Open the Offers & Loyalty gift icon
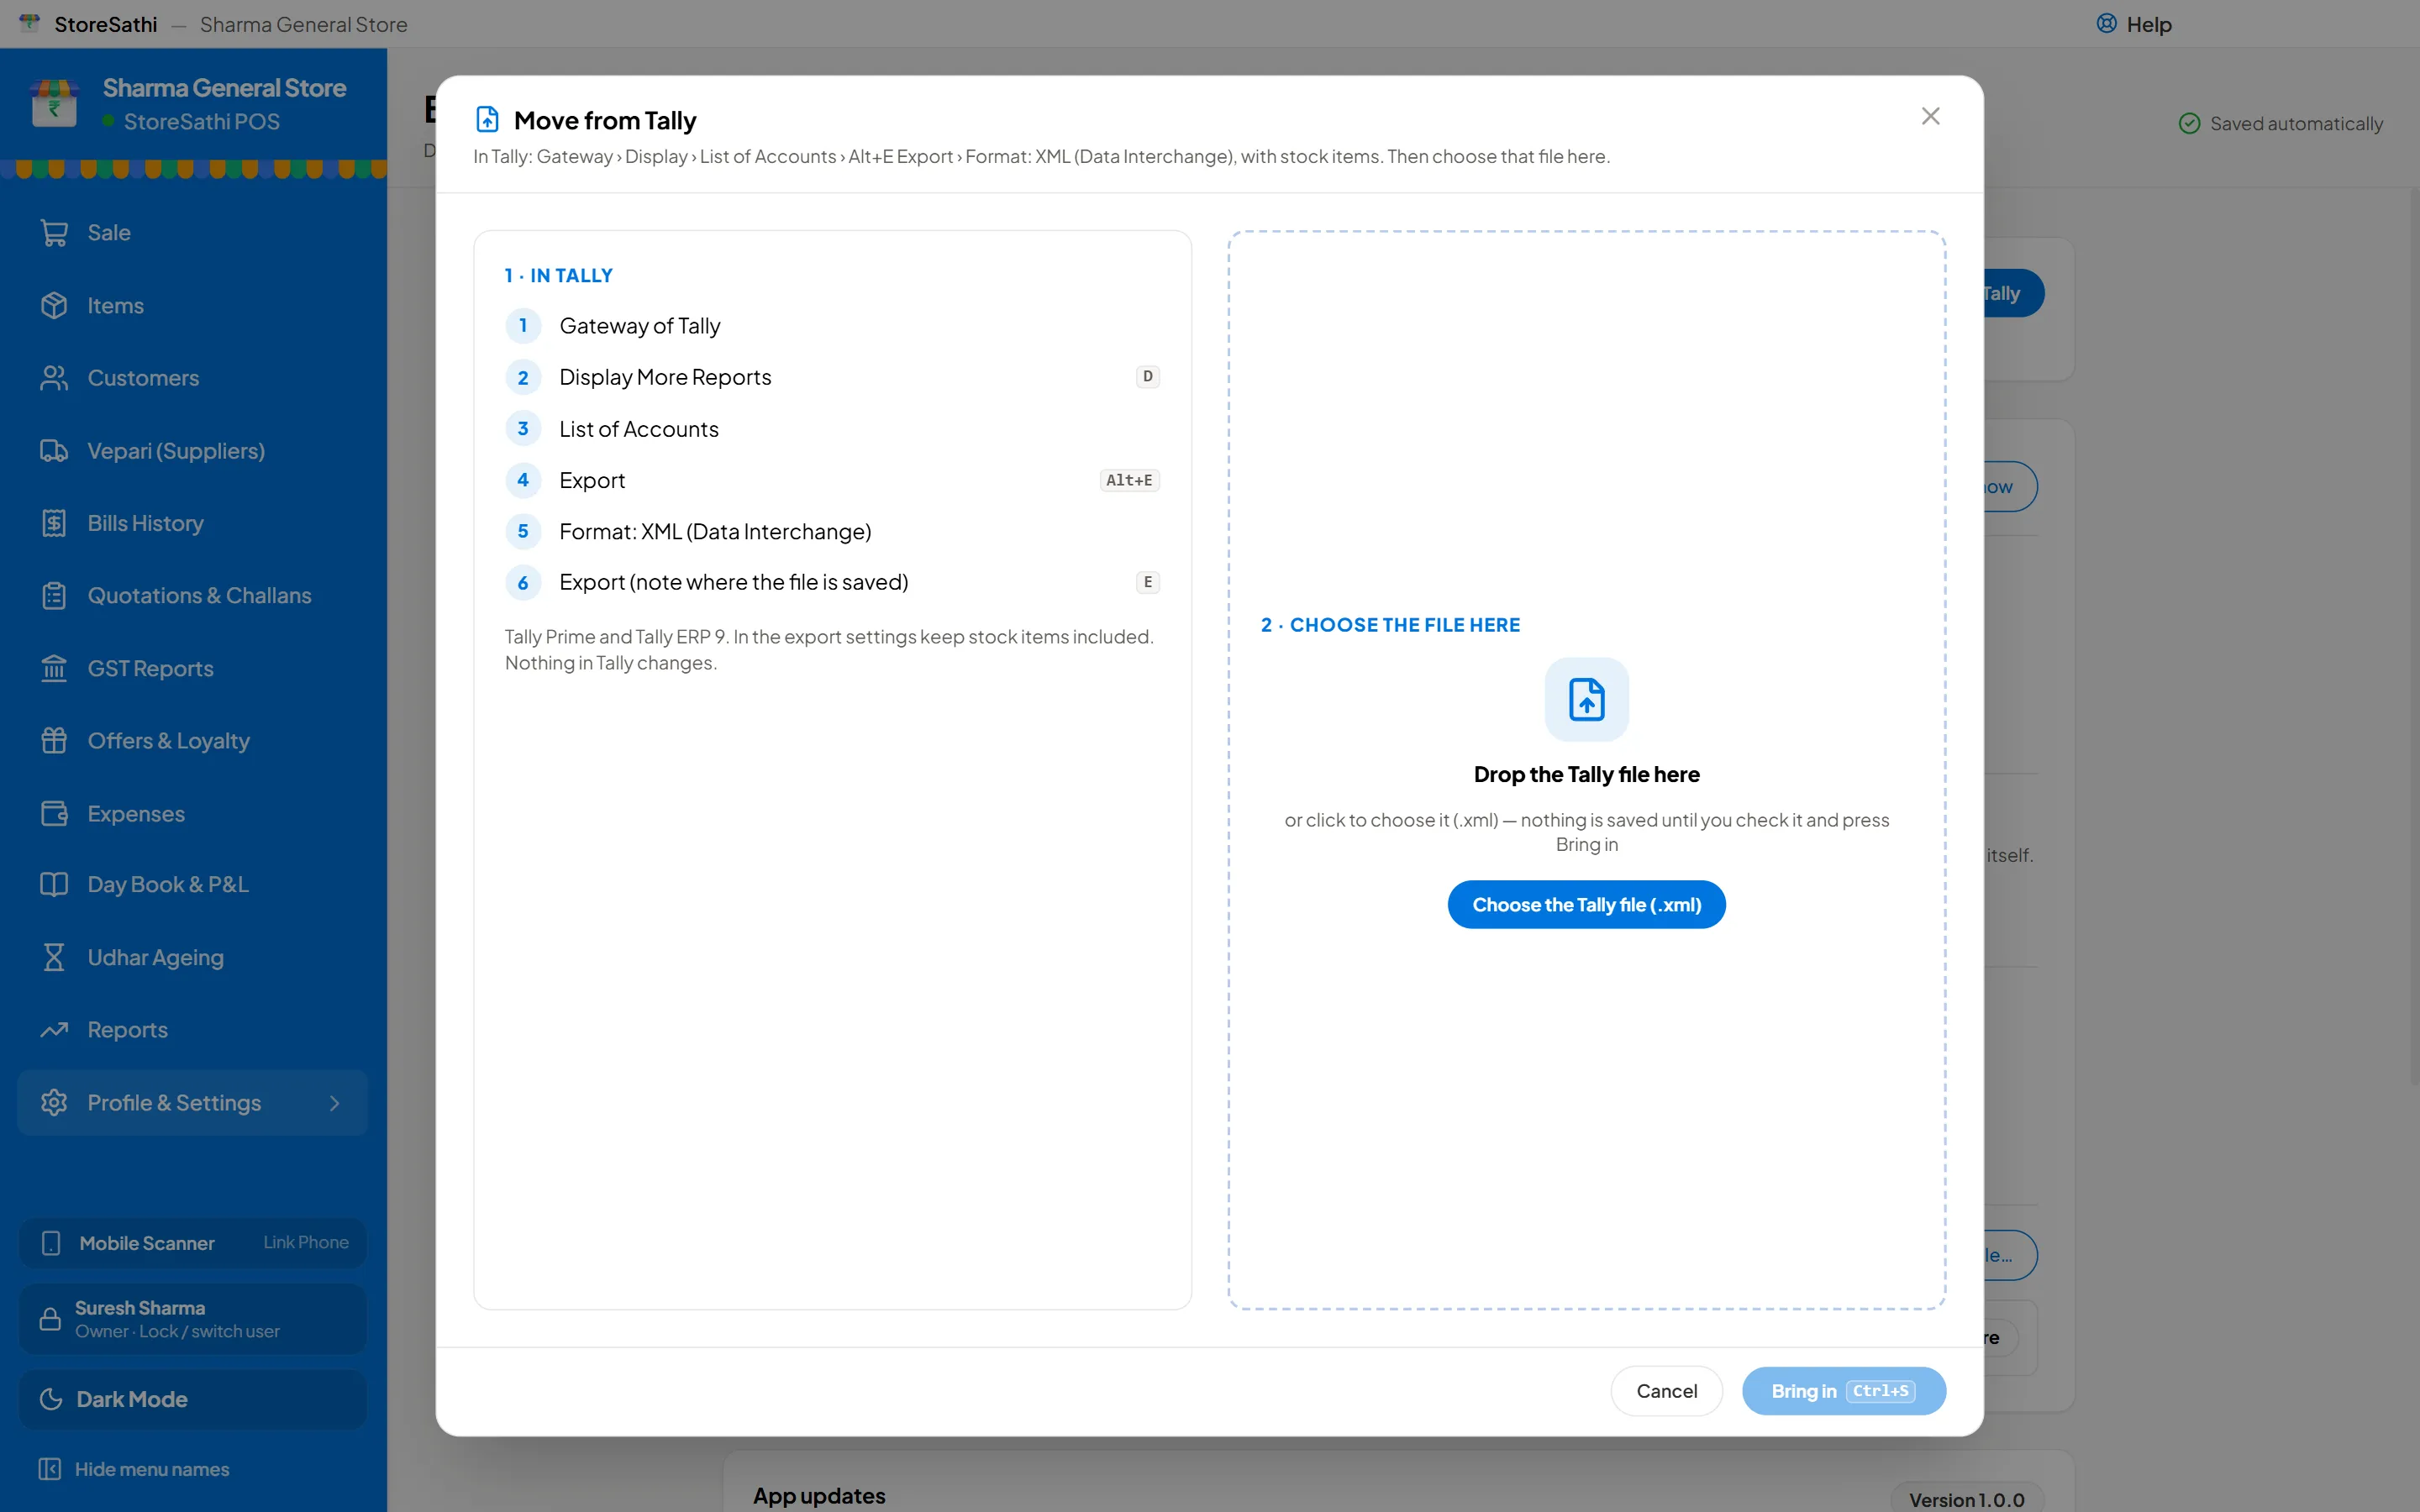 (x=54, y=741)
